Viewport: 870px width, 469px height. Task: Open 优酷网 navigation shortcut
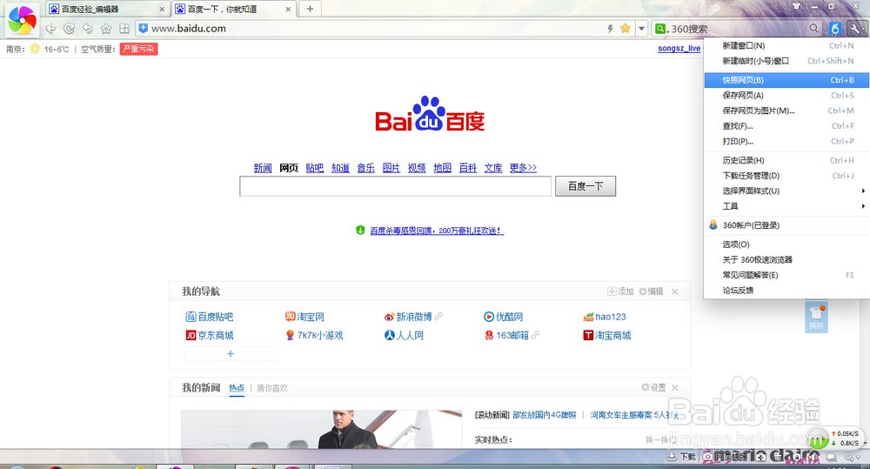(503, 317)
